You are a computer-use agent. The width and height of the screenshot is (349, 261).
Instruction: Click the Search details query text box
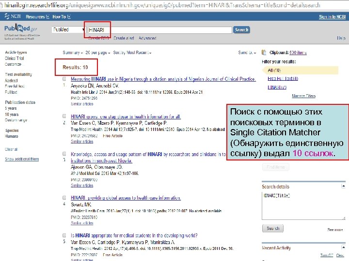tap(303, 206)
